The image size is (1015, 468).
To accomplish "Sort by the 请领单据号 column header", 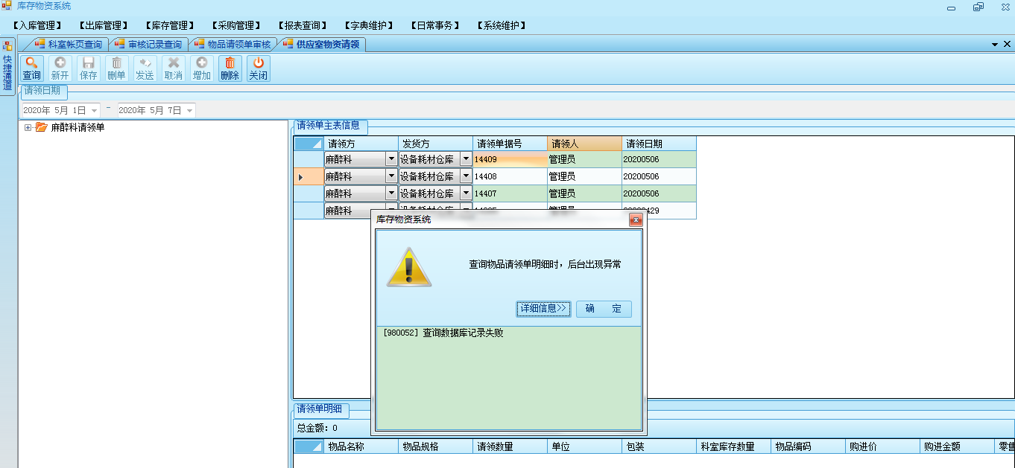I will pyautogui.click(x=510, y=144).
